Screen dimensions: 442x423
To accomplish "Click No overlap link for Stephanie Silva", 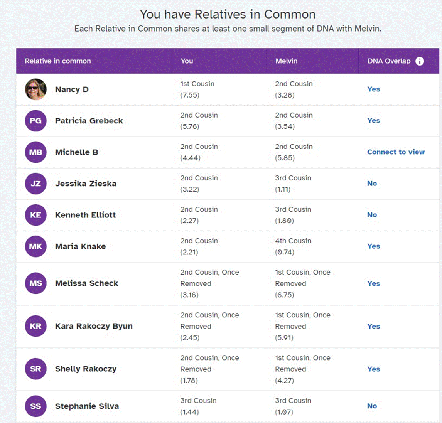I will (372, 406).
